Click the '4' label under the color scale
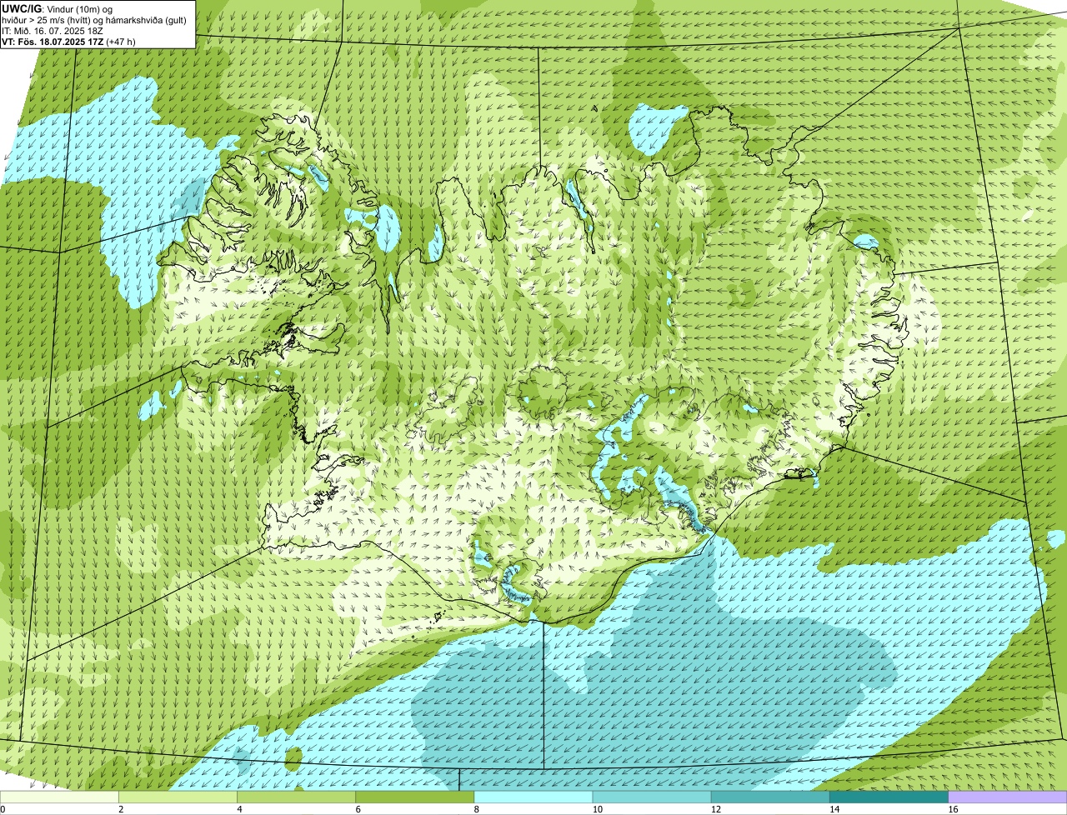The height and width of the screenshot is (815, 1067). [240, 809]
